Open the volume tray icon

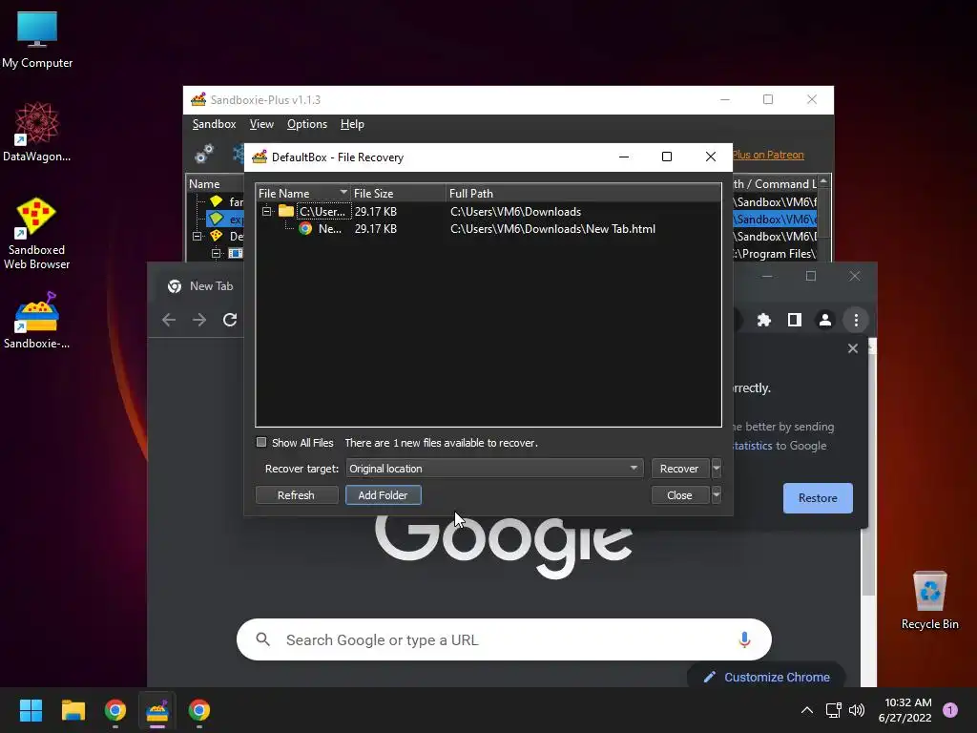tap(857, 710)
